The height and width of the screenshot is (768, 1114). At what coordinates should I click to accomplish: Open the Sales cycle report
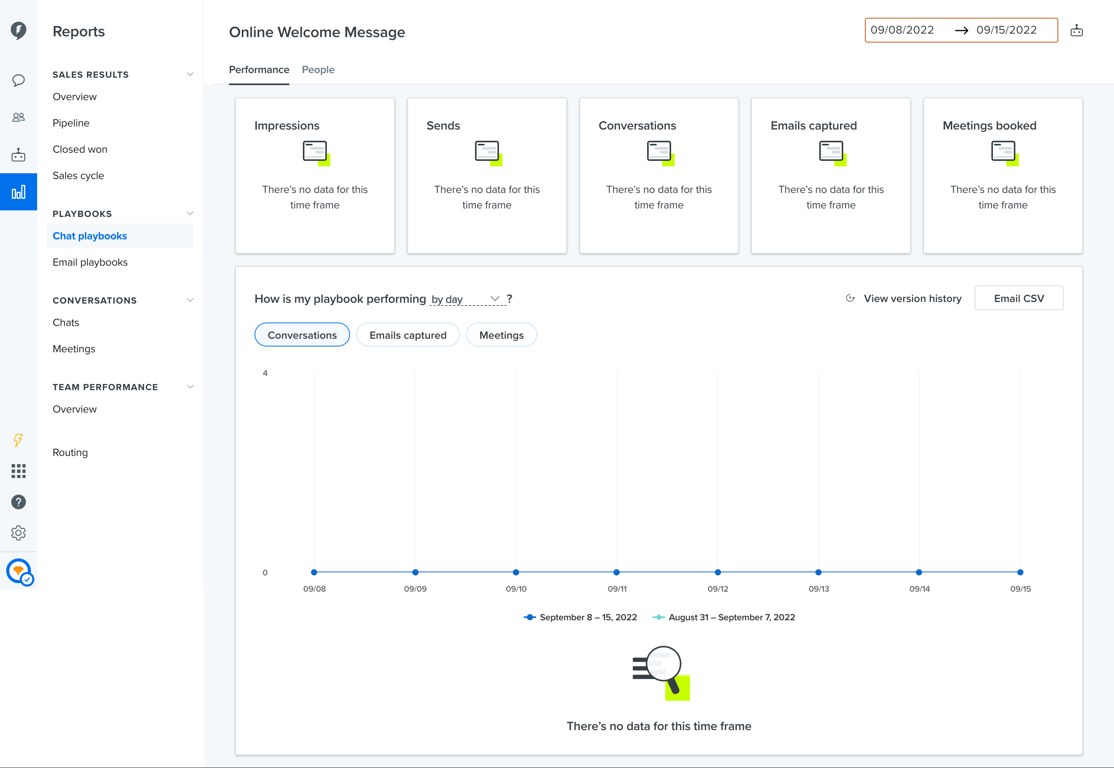point(78,176)
